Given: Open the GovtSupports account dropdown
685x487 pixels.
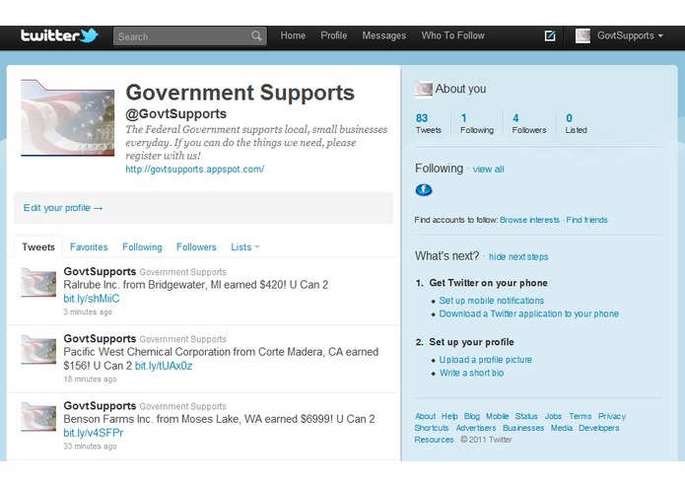Looking at the screenshot, I should (630, 35).
